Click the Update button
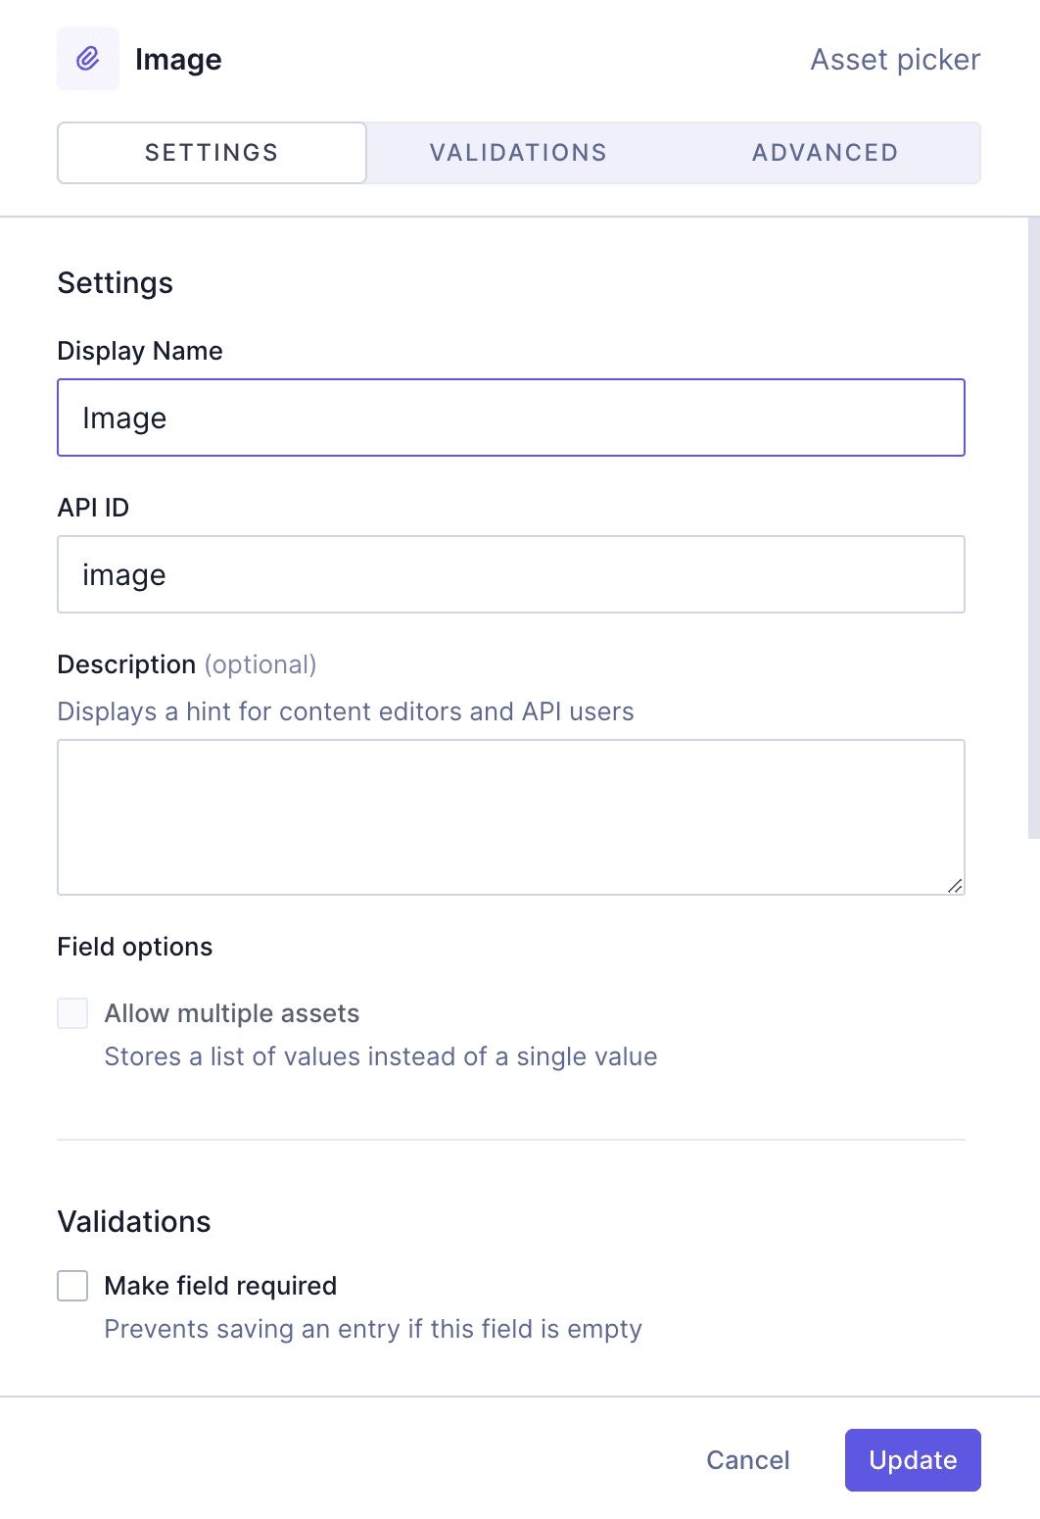The image size is (1040, 1519). (x=913, y=1460)
